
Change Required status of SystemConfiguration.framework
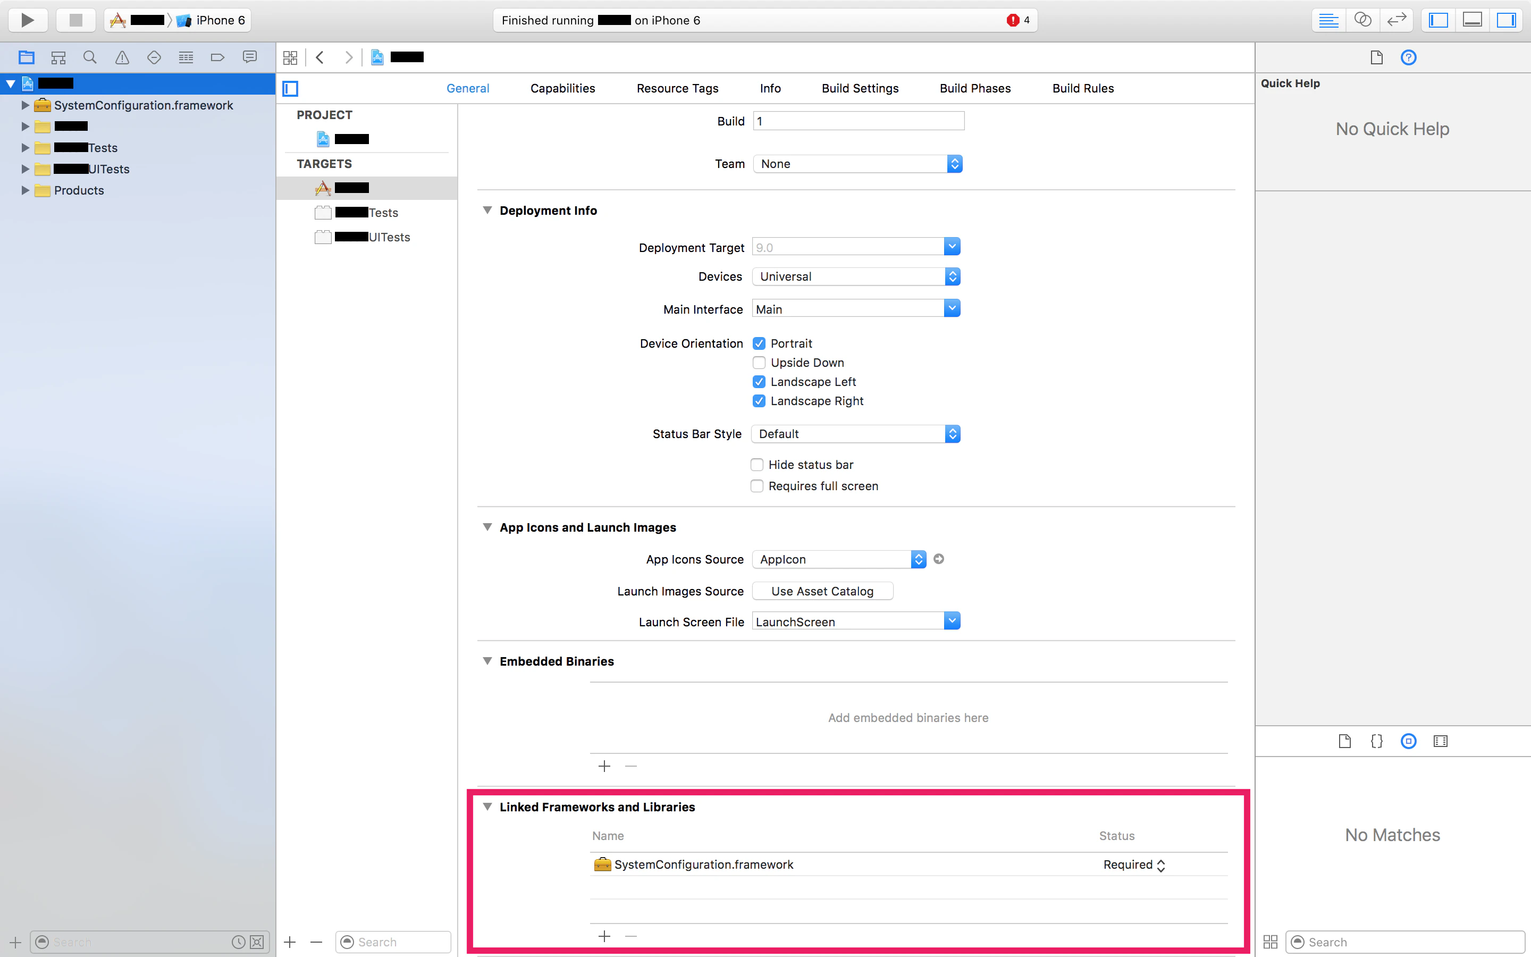[x=1134, y=865]
